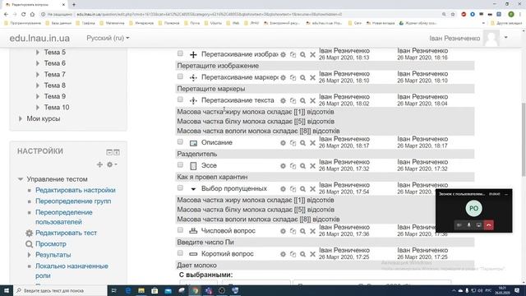The image size is (526, 296).
Task: Click the move icon in Настройки block
Action: click(x=99, y=164)
